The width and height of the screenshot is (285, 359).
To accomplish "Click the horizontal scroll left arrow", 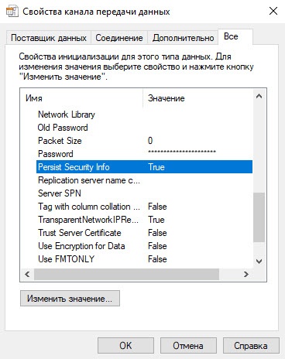I will (27, 274).
